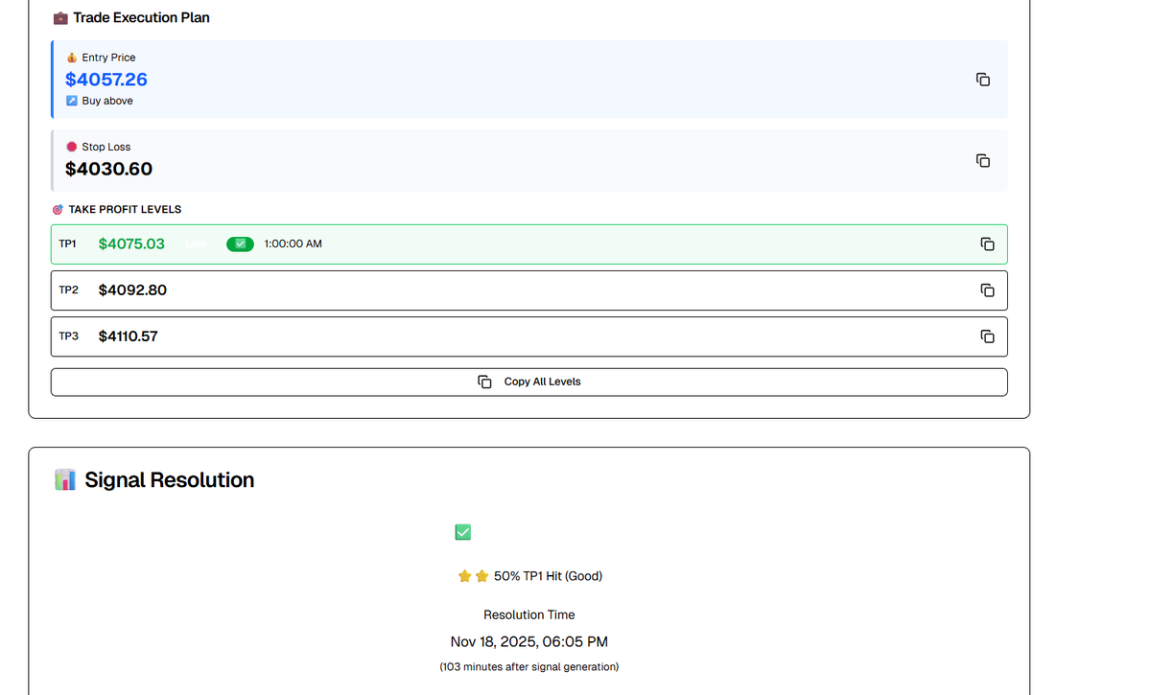
Task: Select the stop loss value $4030.60
Action: 108,169
